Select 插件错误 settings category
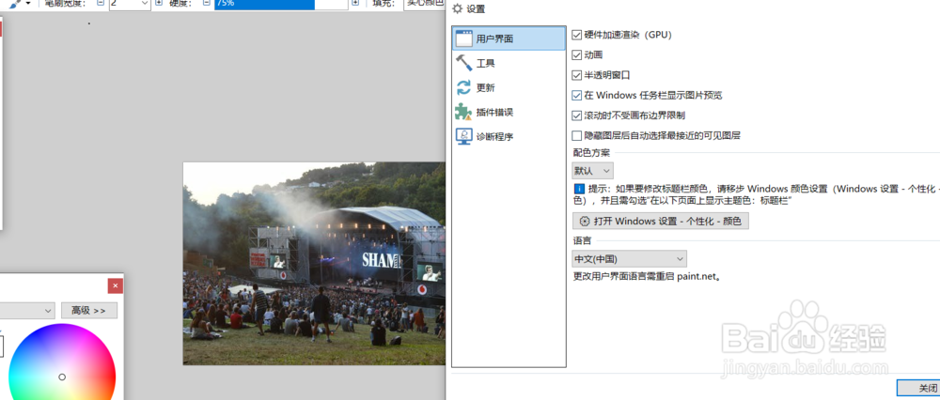The image size is (940, 400). tap(509, 112)
